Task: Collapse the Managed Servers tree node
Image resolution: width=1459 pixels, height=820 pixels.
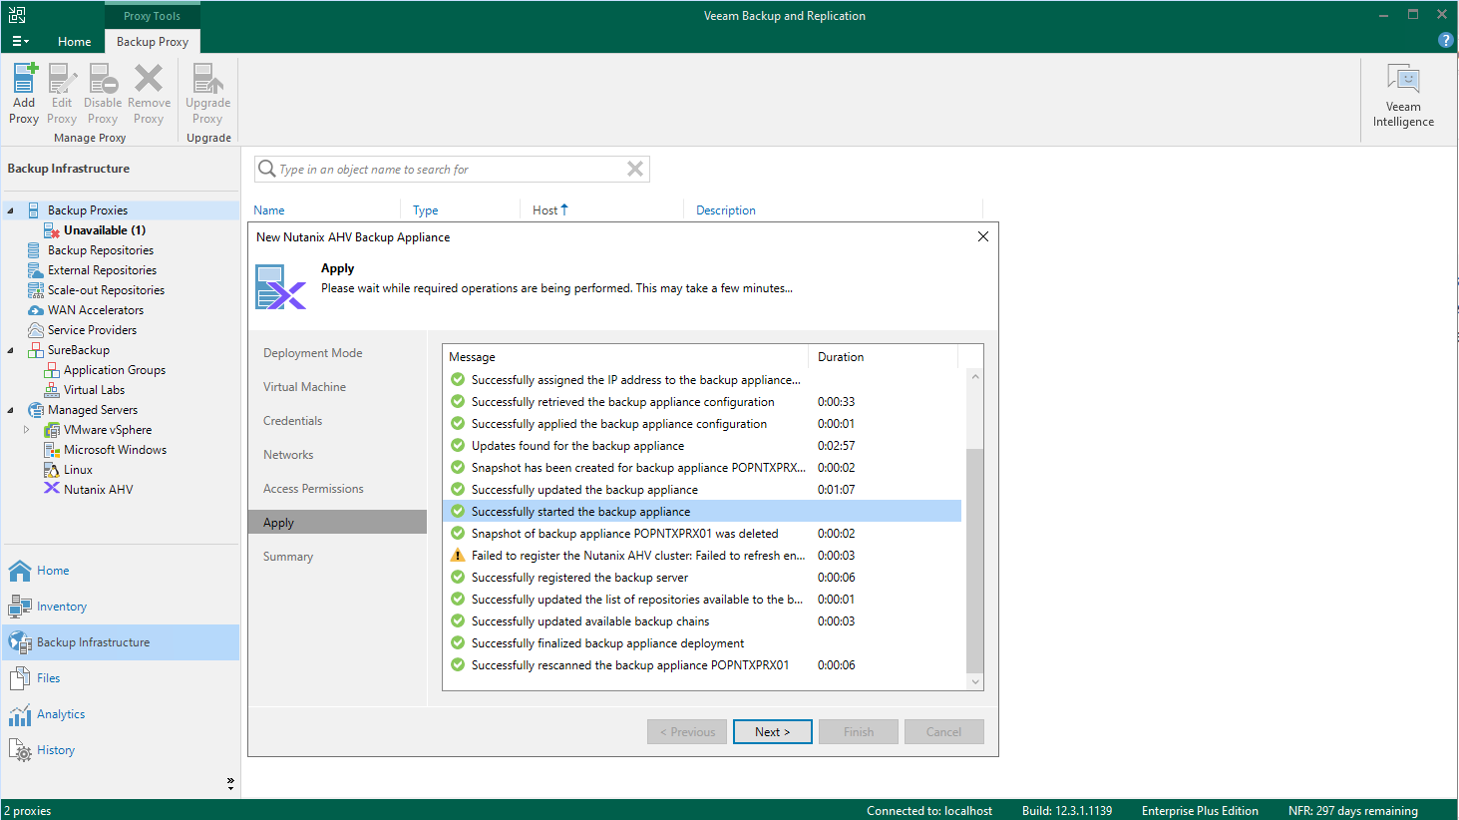Action: tap(10, 410)
